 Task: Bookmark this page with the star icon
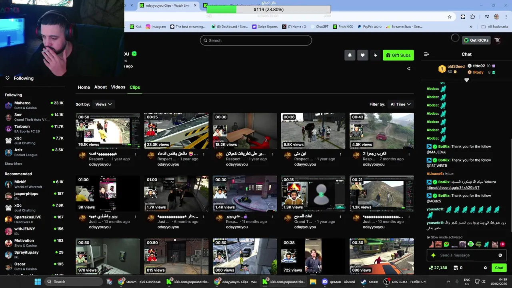coord(450,17)
